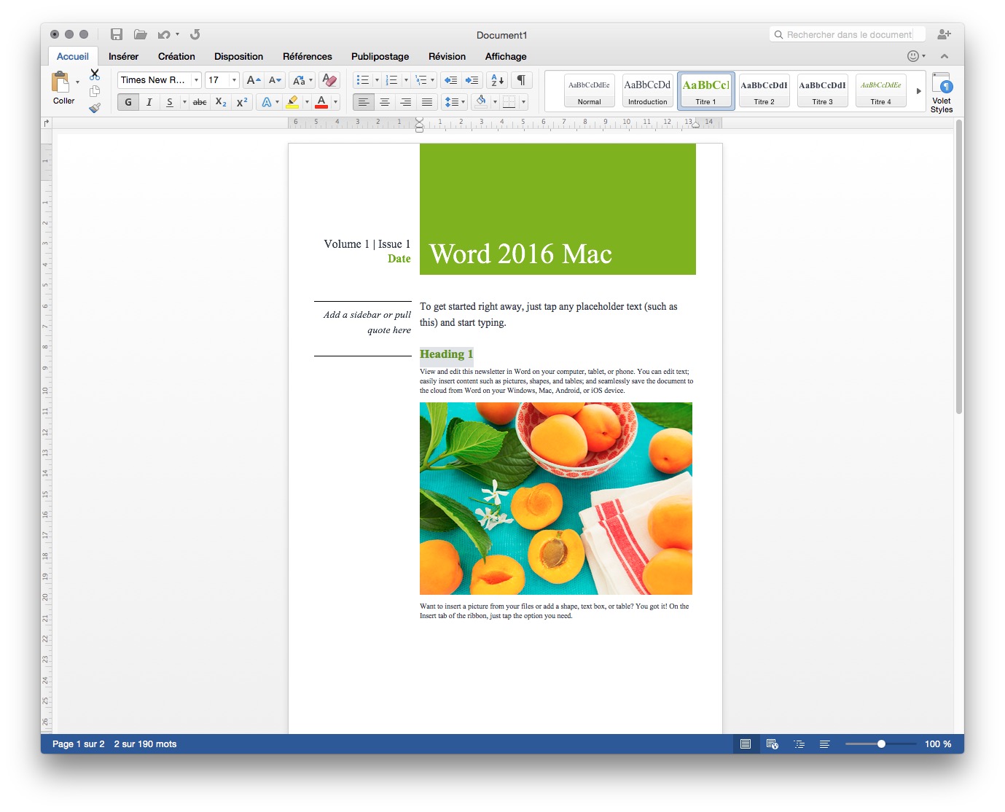Toggle left text alignment
This screenshot has width=1005, height=812.
click(x=364, y=102)
